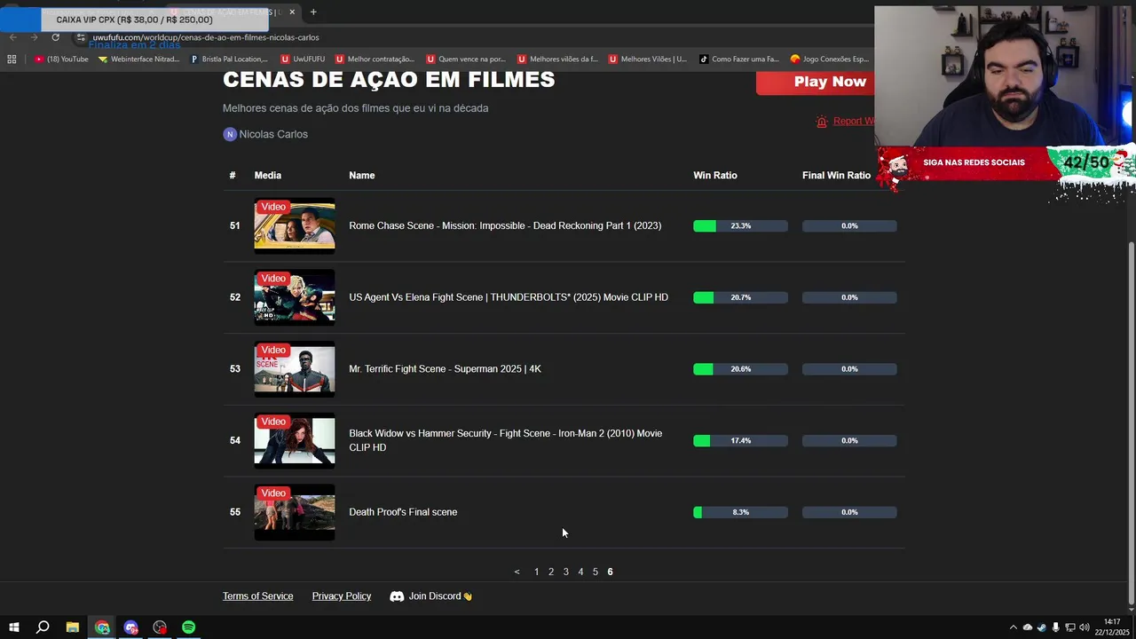1136x639 pixels.
Task: Click Rome Chase Scene Mission Impossible title
Action: point(505,225)
